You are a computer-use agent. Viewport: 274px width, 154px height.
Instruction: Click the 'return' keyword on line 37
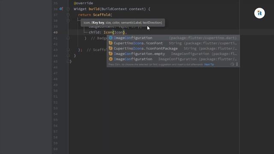(x=85, y=15)
